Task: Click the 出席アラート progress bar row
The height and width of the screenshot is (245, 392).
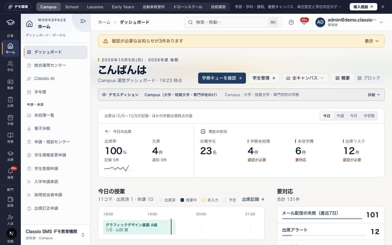Action: tap(330, 232)
